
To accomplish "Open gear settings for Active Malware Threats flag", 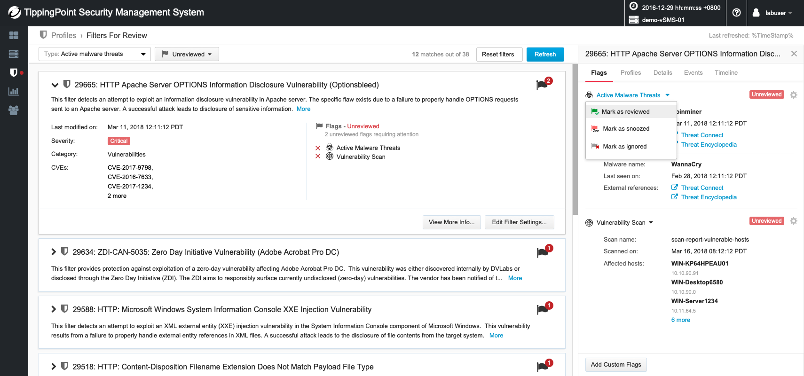I will point(794,95).
